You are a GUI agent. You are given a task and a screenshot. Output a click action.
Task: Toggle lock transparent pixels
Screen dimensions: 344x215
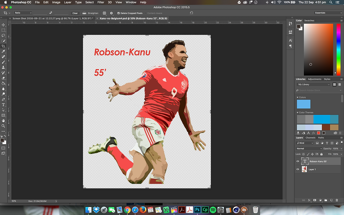[x=303, y=154]
